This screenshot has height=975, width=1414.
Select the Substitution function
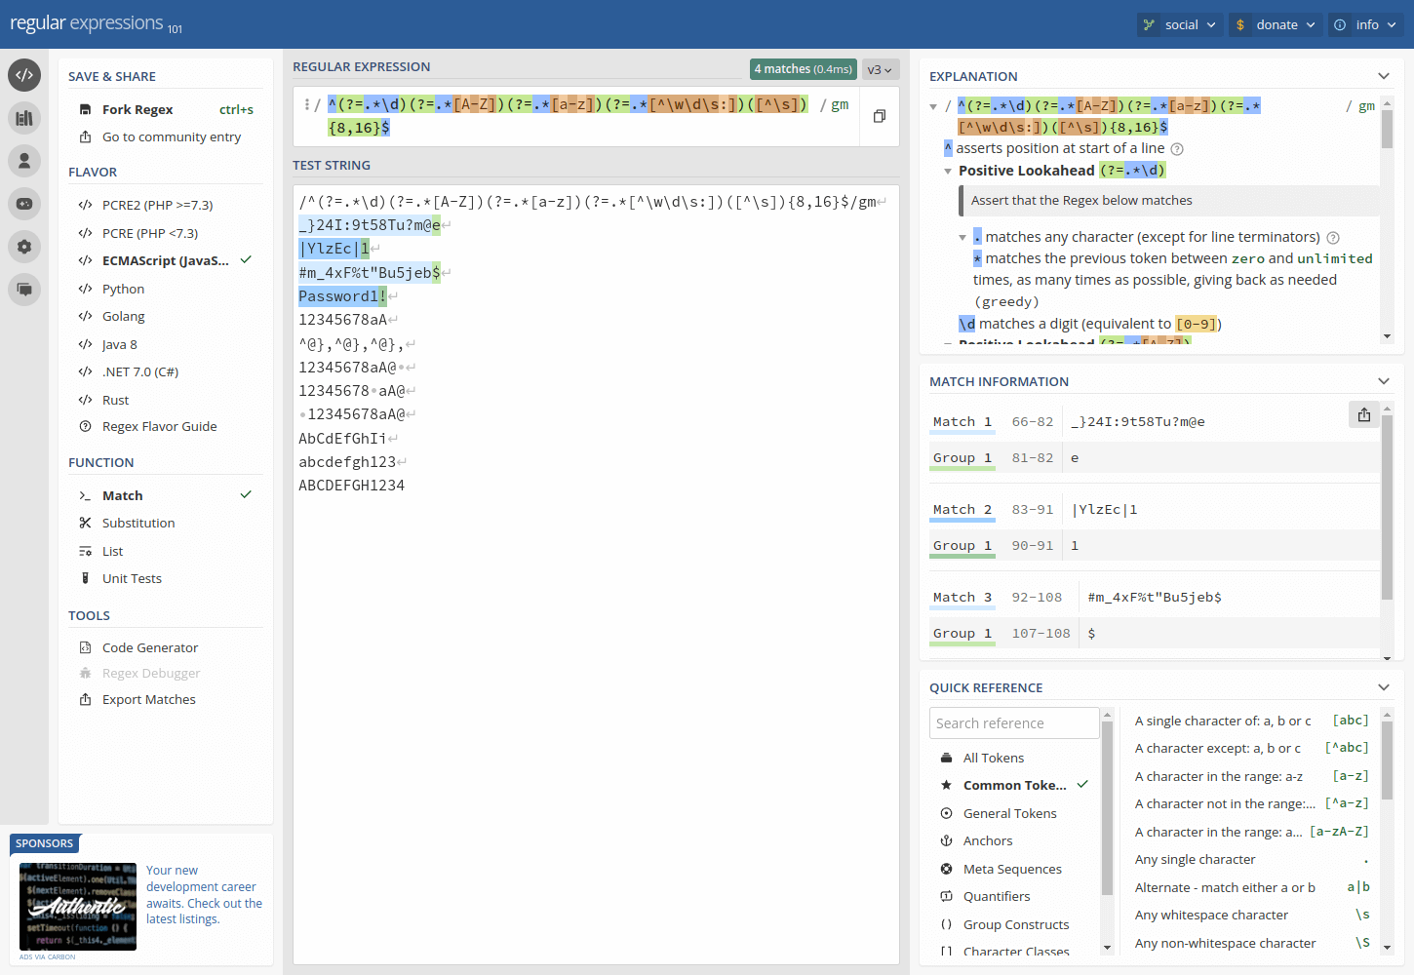pos(137,522)
